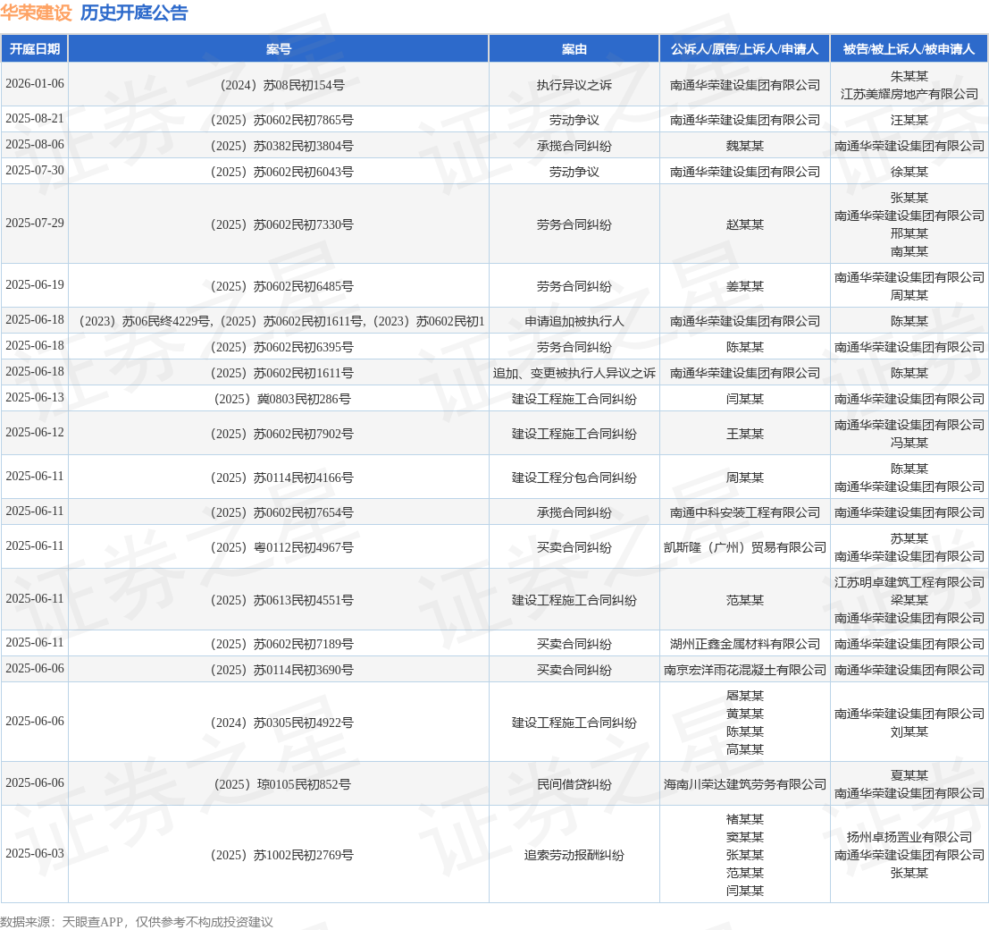Select the 案号 column header
Image resolution: width=989 pixels, height=930 pixels.
coord(278,49)
